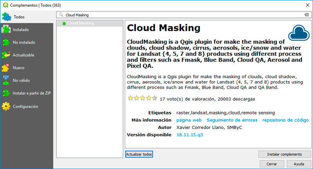
Task: Switch to No instalado tab
Action: (x=27, y=43)
